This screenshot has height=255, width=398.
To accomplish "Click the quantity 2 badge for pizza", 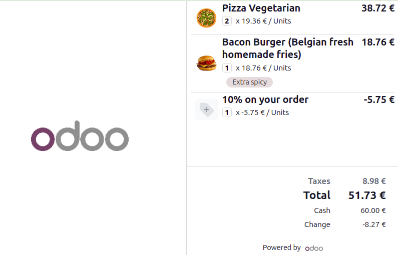I will pos(227,21).
